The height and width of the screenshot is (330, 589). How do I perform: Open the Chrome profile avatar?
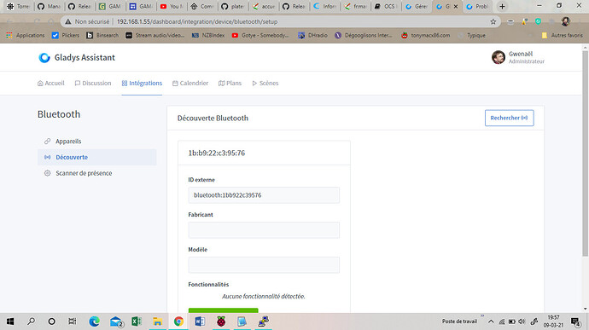tap(565, 22)
